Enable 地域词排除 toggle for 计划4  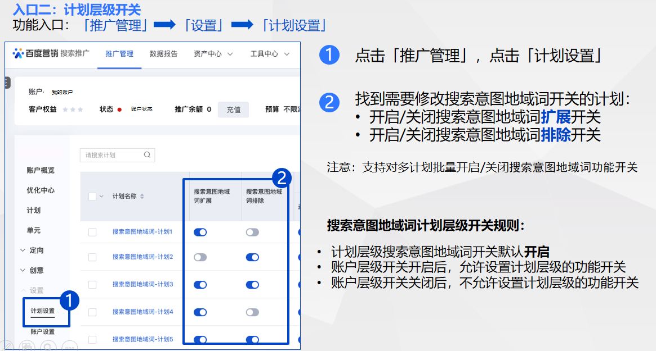coord(252,312)
